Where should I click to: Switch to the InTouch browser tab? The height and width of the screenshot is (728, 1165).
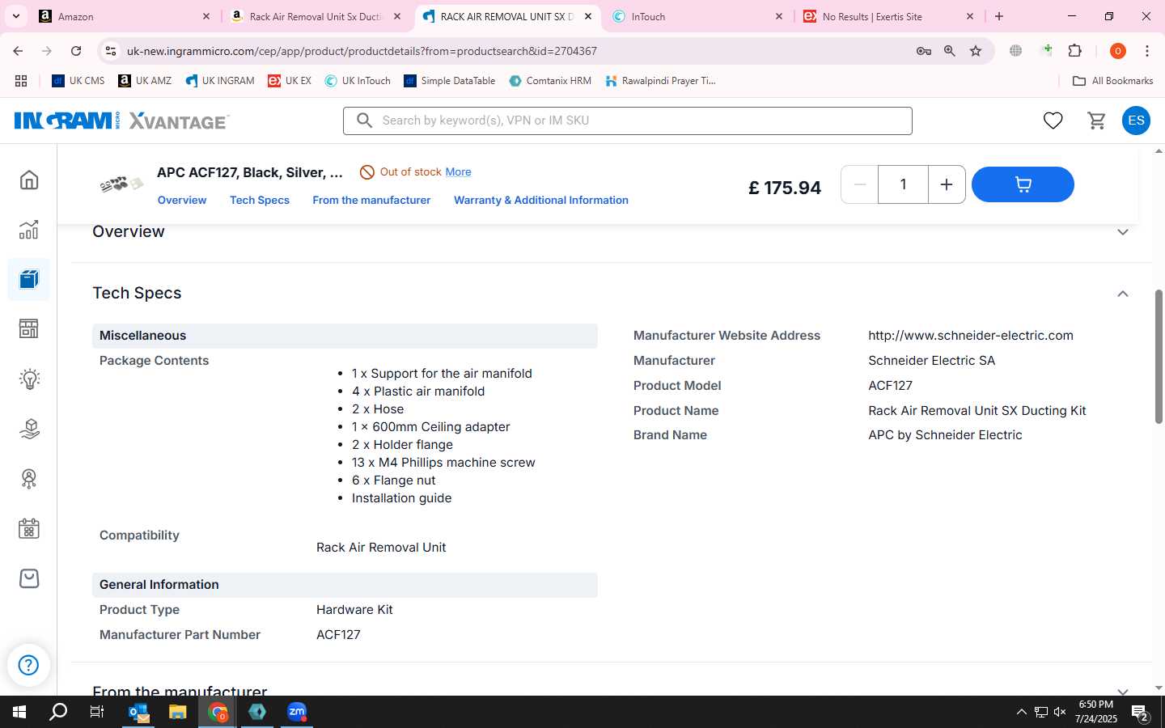(697, 16)
